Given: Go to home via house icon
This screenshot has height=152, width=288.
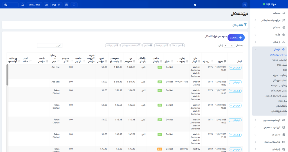Looking at the screenshot, I should click(283, 13).
